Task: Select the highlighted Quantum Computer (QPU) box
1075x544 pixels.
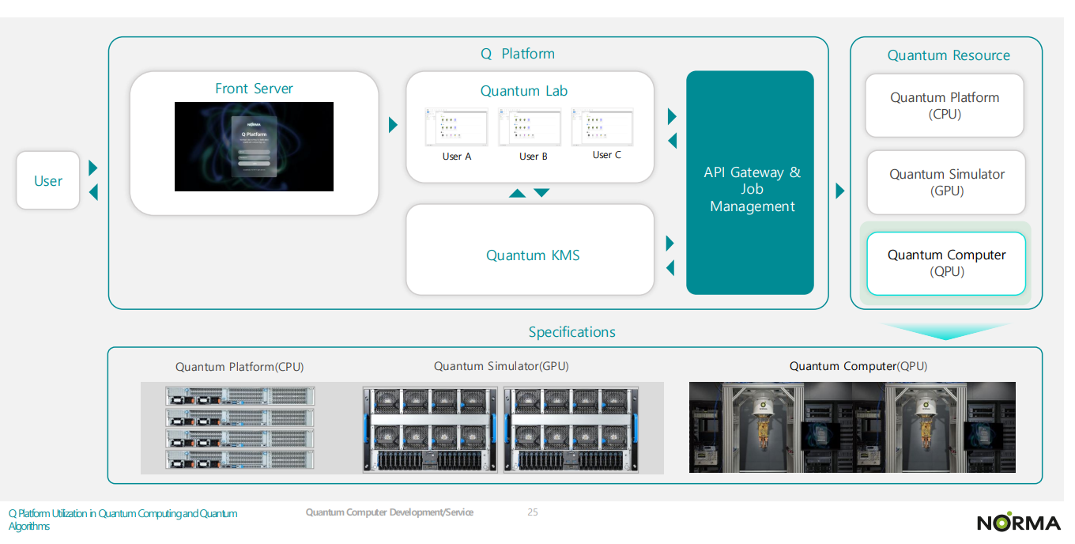Action: tap(946, 263)
